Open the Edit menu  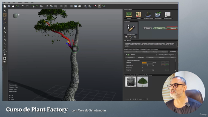pyautogui.click(x=9, y=3)
